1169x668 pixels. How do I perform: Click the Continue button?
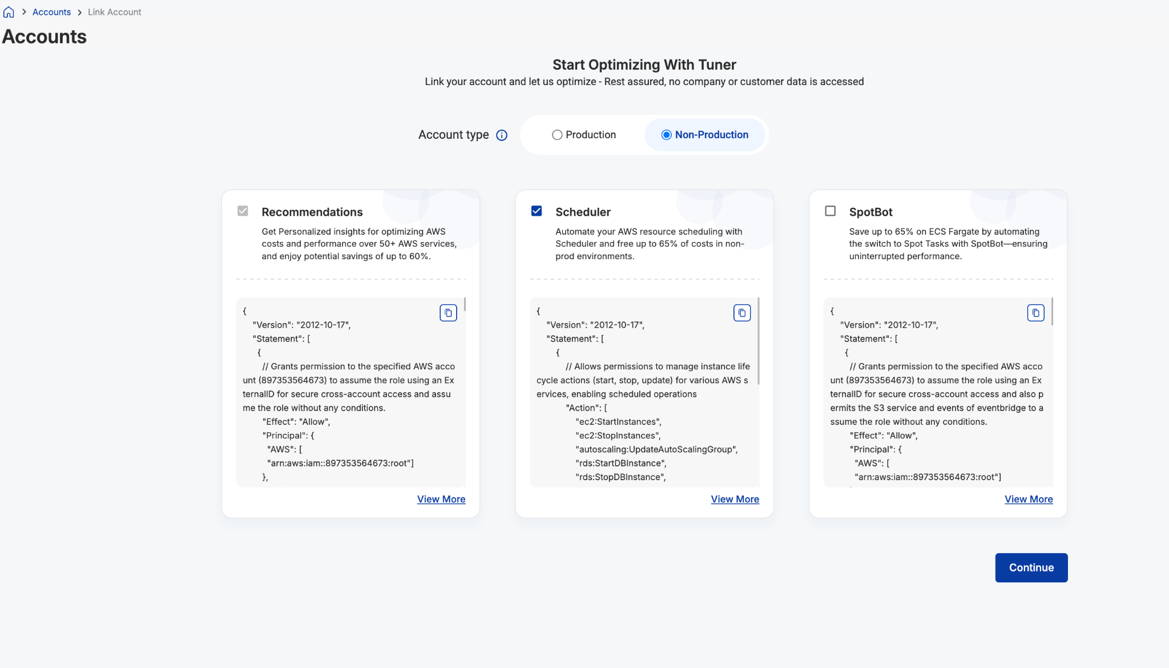[x=1031, y=568]
